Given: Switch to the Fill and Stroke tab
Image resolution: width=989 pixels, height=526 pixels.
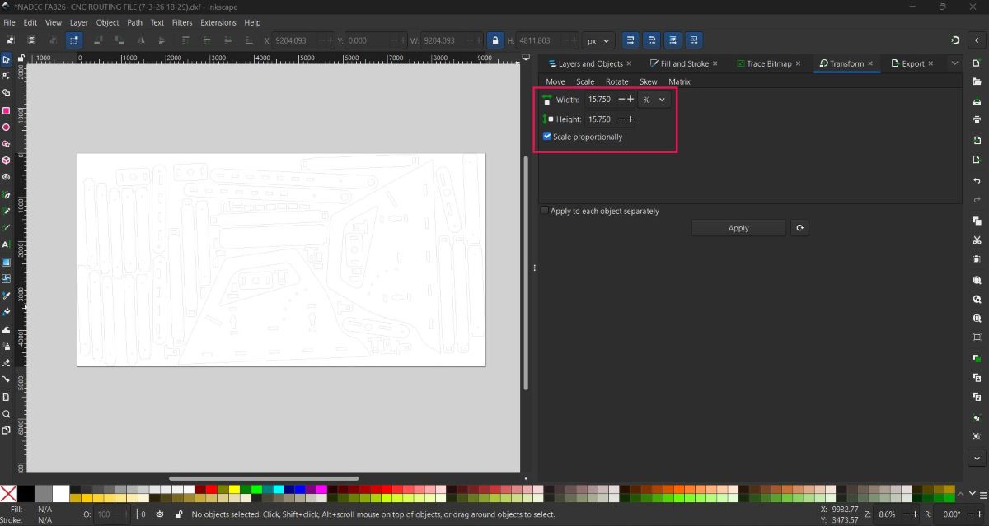Looking at the screenshot, I should pos(684,63).
